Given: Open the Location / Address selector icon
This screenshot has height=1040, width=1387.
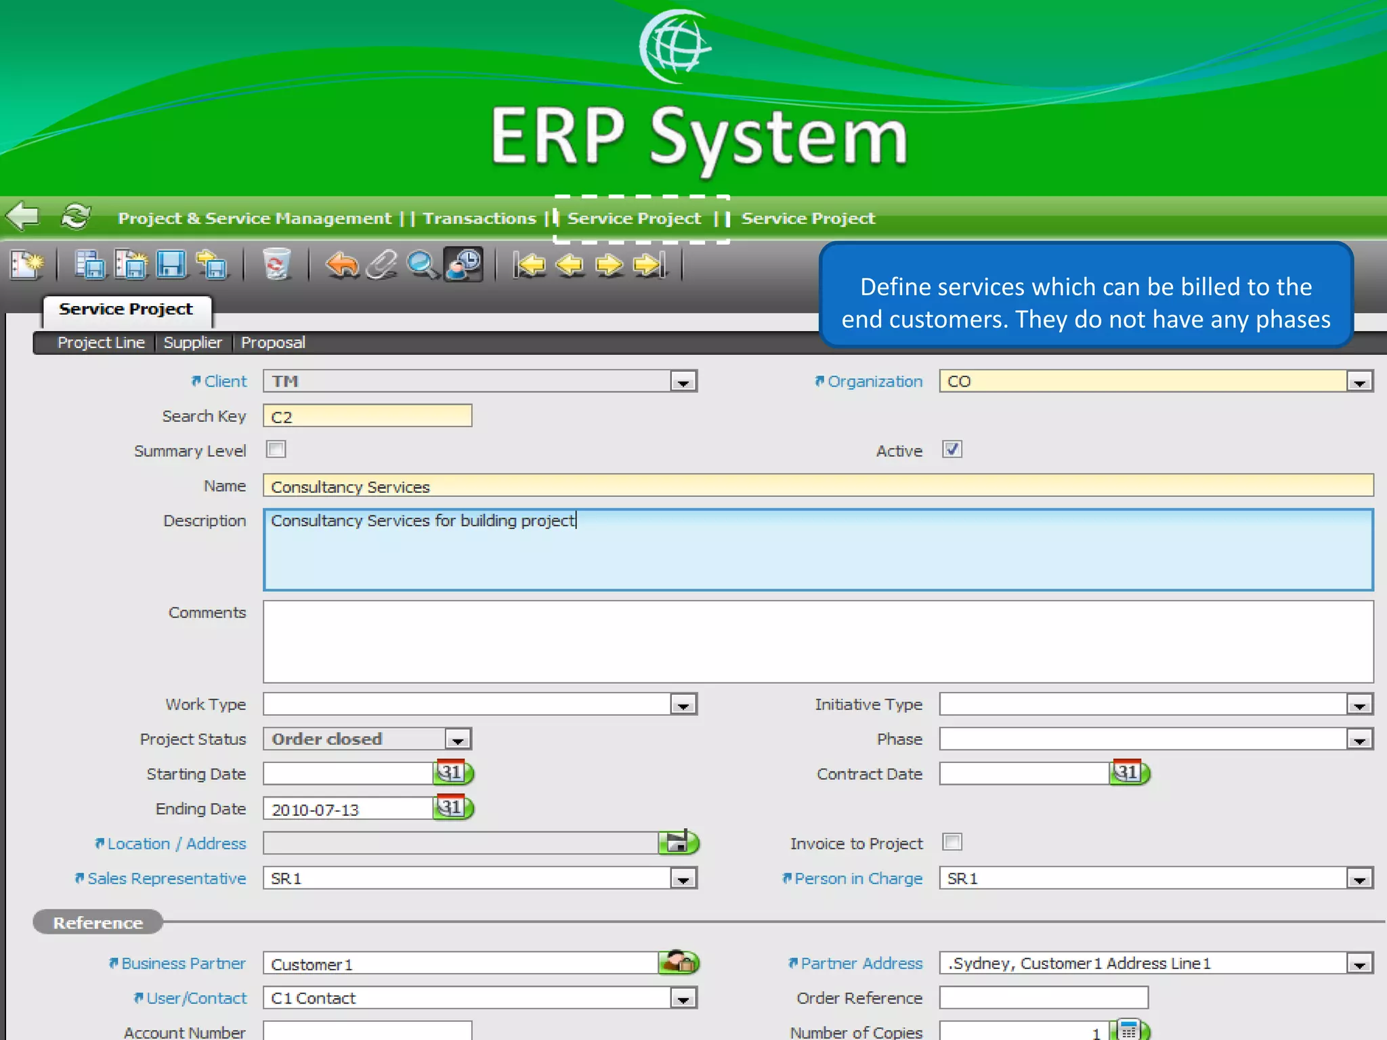Looking at the screenshot, I should (x=679, y=843).
